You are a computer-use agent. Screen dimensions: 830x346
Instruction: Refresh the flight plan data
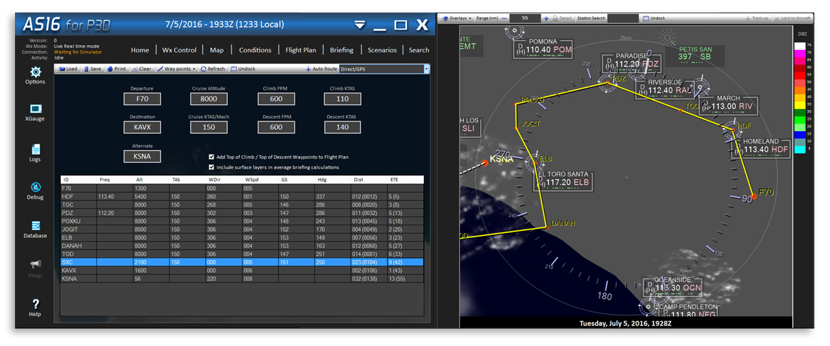click(x=212, y=69)
